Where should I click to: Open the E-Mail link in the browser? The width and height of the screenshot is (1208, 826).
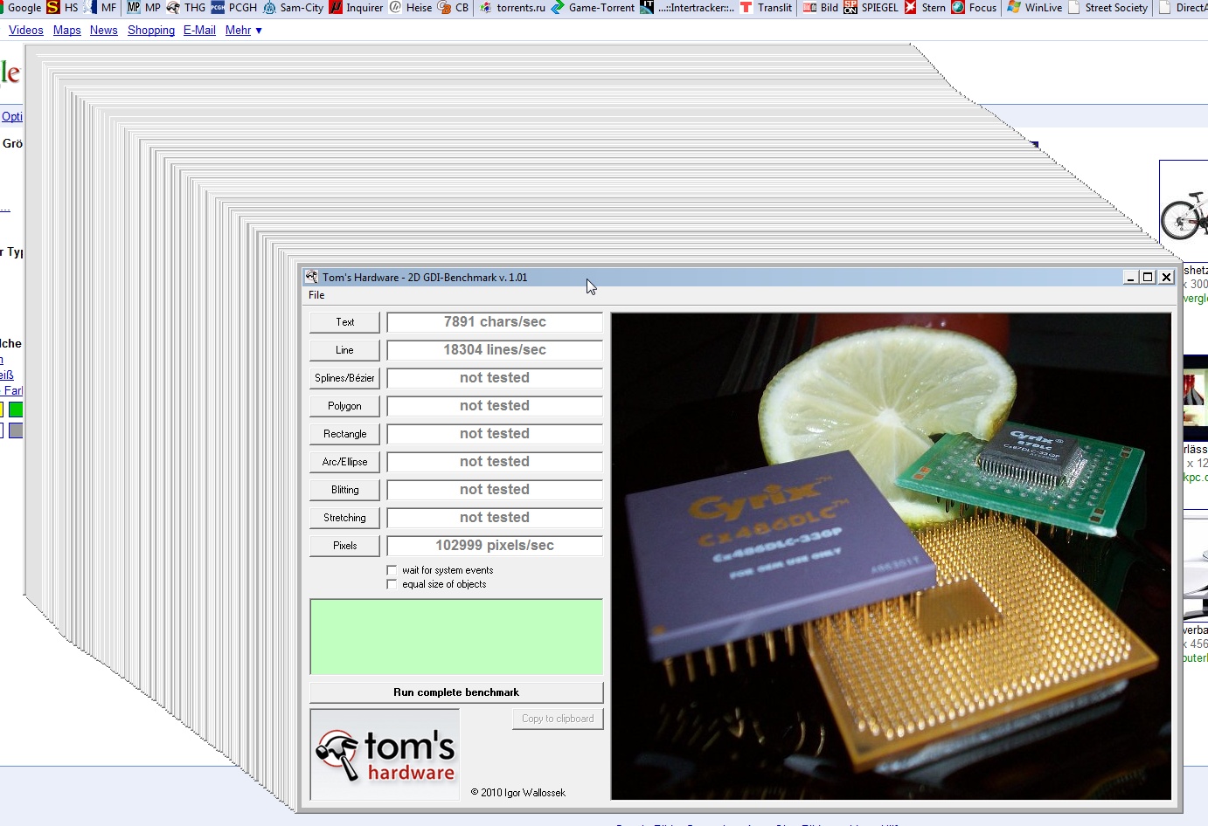(199, 30)
